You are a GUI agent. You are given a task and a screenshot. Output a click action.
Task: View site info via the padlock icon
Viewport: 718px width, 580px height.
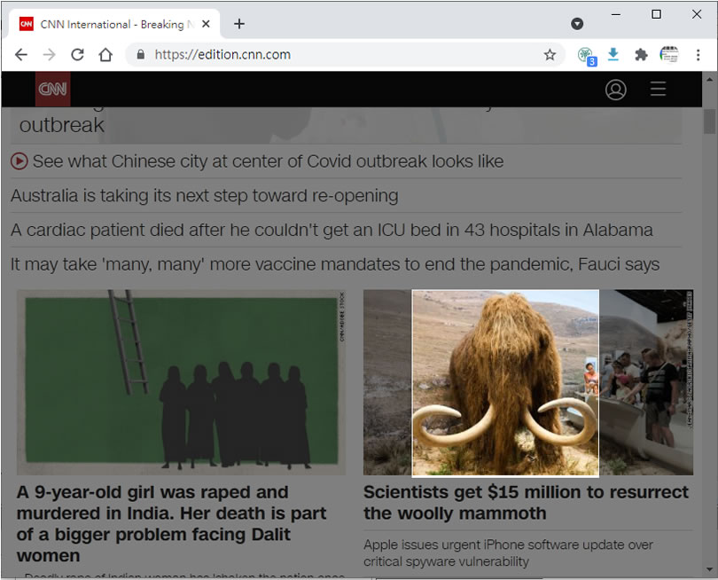tap(141, 55)
